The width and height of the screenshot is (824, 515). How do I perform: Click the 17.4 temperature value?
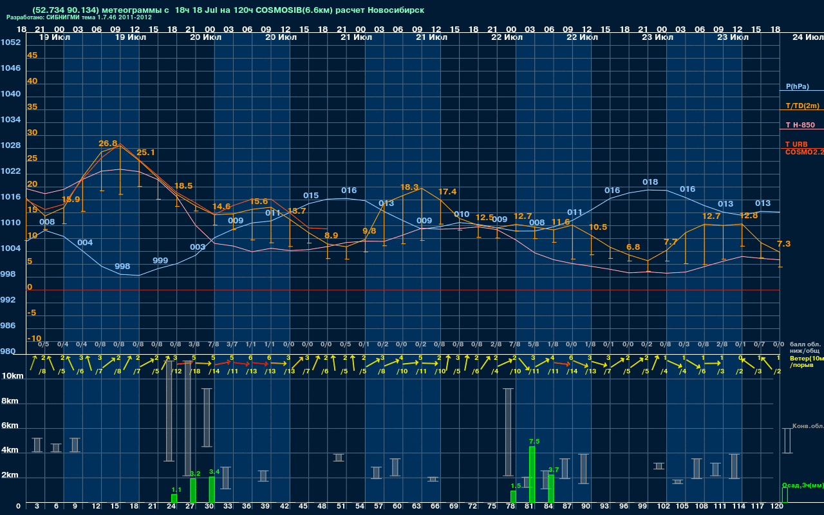pos(447,192)
